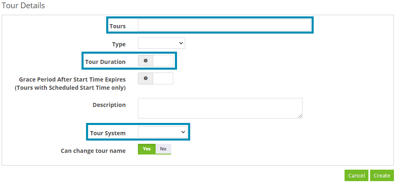The image size is (396, 184).
Task: Click the chevron arrow in Type field
Action: [181, 43]
